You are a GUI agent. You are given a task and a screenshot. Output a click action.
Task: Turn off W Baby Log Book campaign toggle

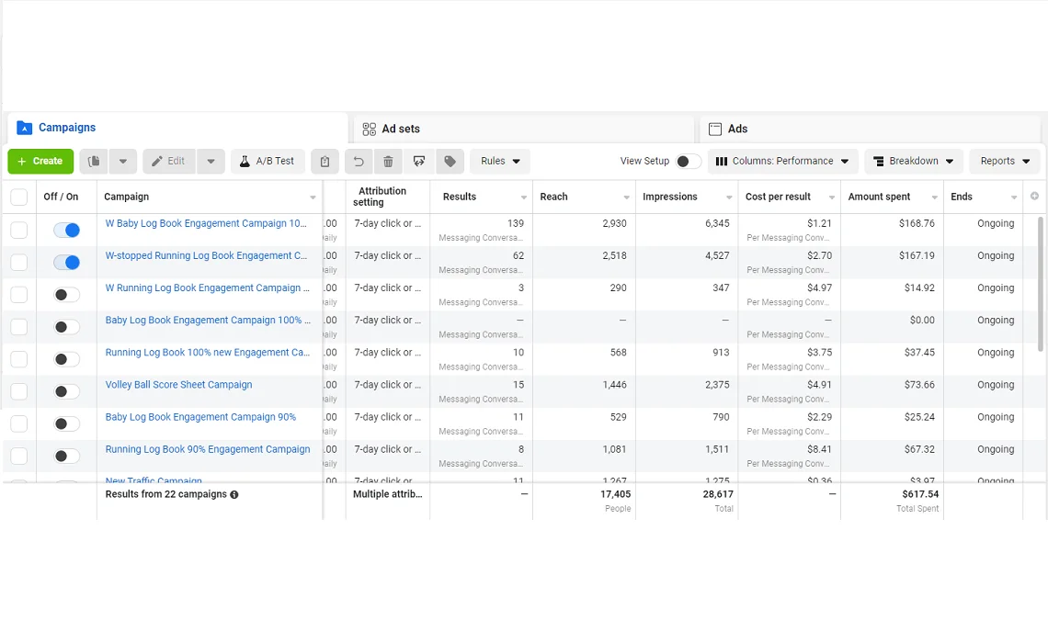66,231
